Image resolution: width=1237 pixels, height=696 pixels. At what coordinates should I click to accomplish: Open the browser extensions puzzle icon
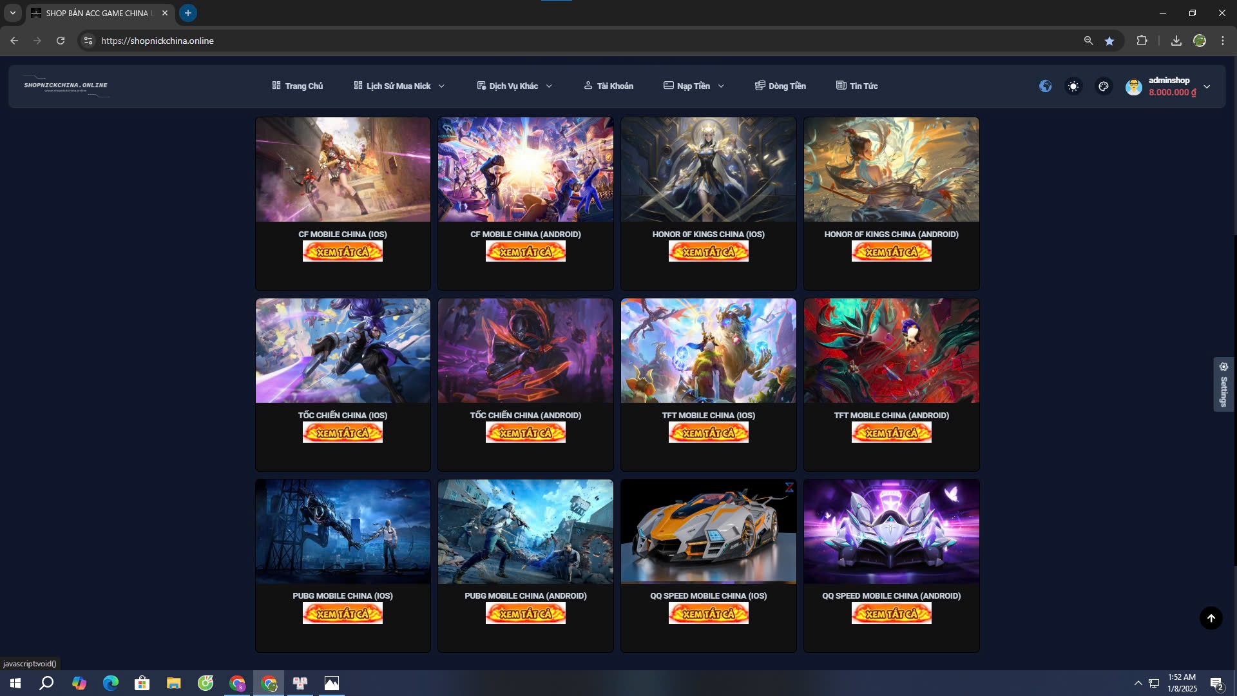click(x=1142, y=41)
